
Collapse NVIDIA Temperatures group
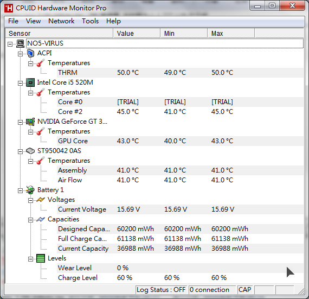click(30, 132)
